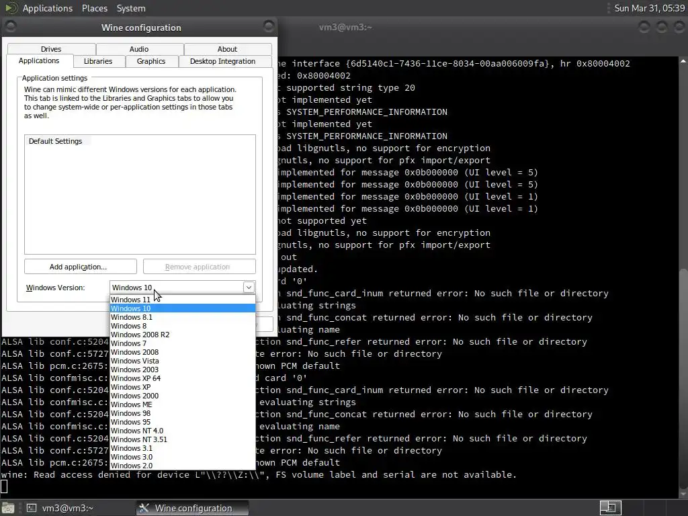Choose Windows 8.1 from the list
688x516 pixels.
click(183, 317)
